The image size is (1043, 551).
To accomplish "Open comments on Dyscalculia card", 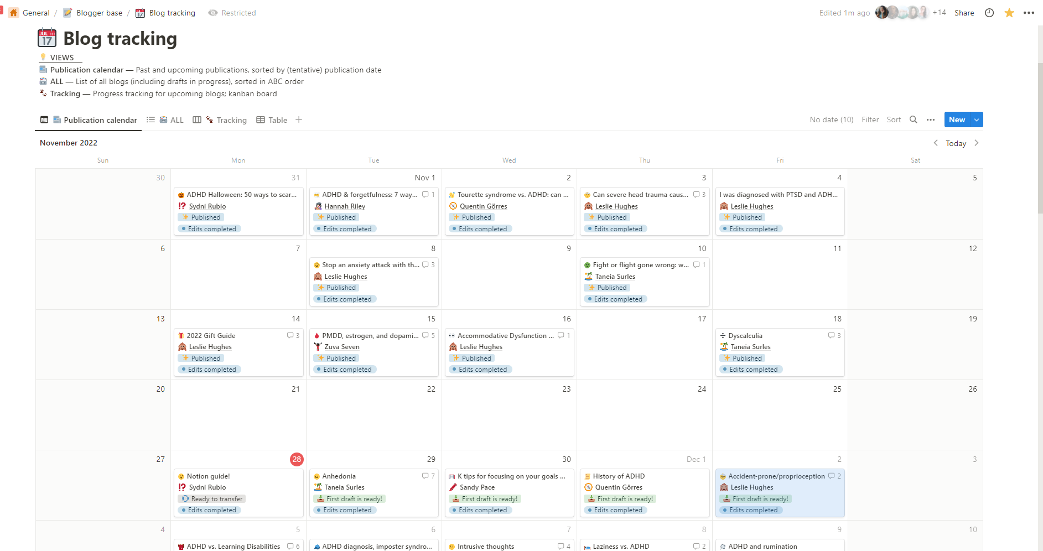I will click(834, 335).
